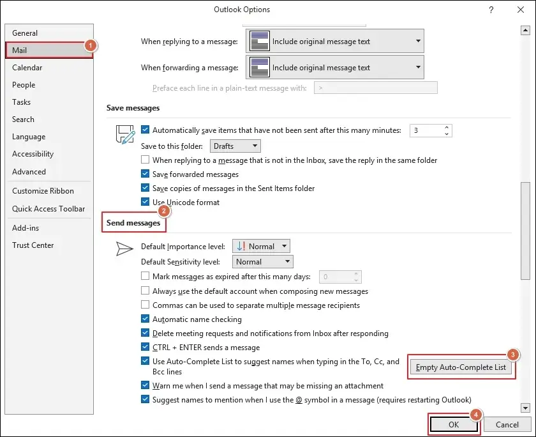Toggle CTRL + ENTER sends a message

[145, 347]
